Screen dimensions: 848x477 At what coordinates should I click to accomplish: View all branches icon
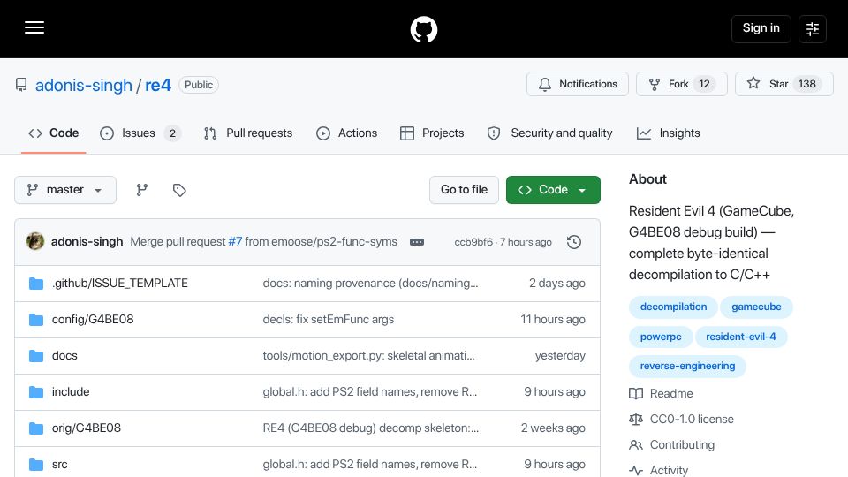(x=141, y=190)
